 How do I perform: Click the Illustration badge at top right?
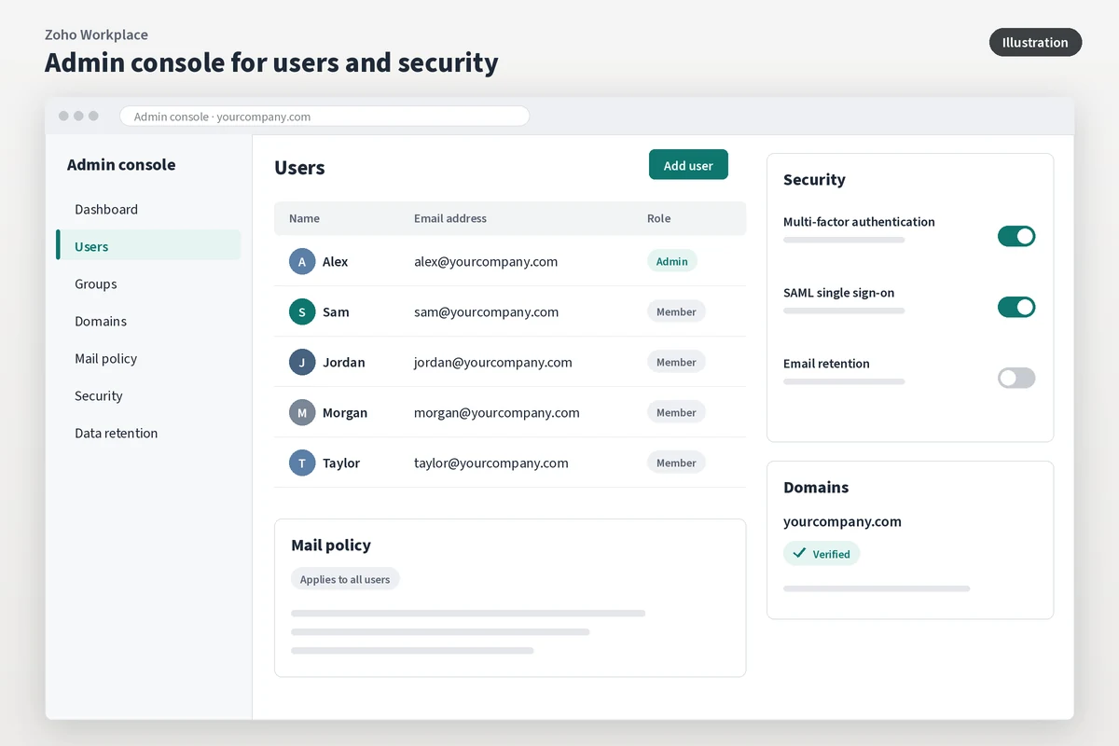point(1035,42)
